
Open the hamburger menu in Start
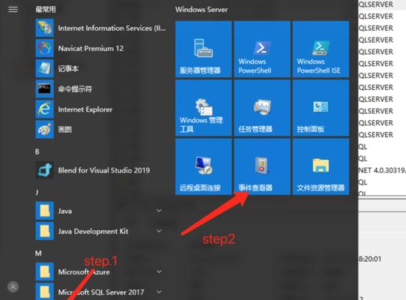[x=13, y=10]
